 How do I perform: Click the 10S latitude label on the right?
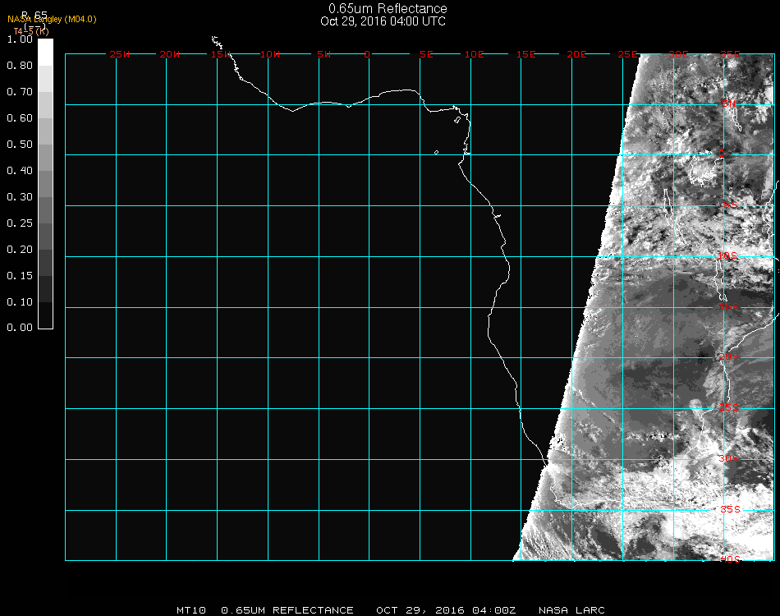coord(729,256)
